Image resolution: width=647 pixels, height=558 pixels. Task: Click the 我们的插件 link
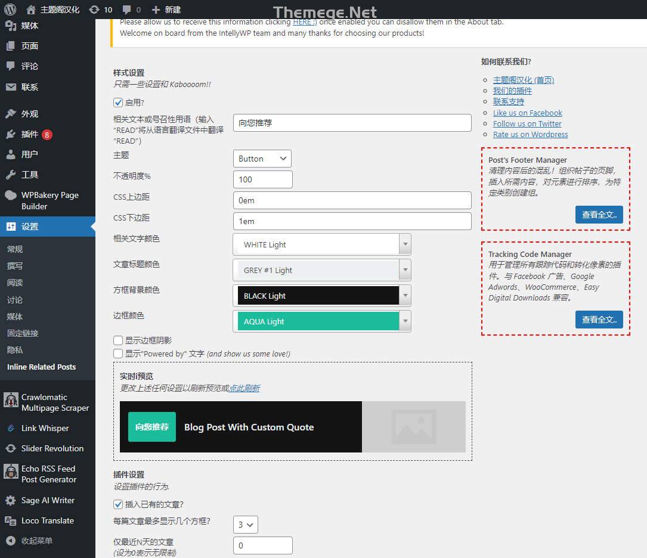pyautogui.click(x=512, y=91)
